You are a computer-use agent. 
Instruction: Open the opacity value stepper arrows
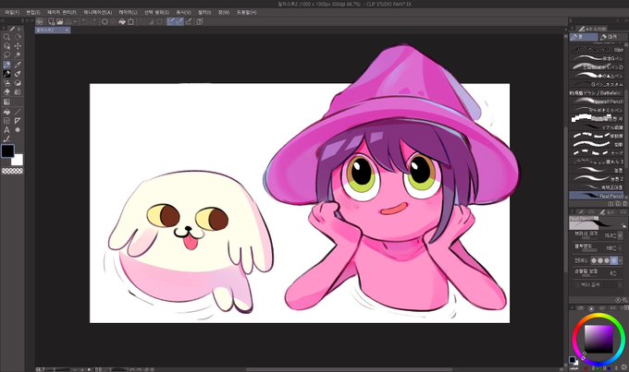[x=614, y=248]
